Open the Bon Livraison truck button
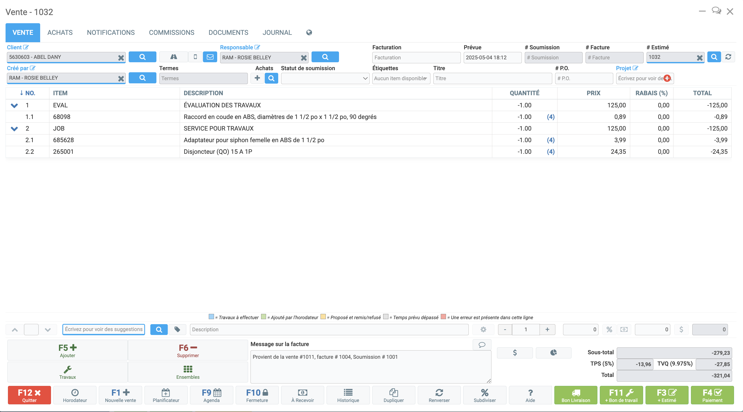This screenshot has width=743, height=412. point(575,395)
